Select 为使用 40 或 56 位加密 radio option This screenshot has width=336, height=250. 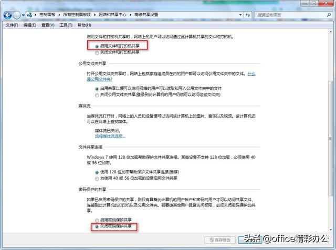point(97,179)
